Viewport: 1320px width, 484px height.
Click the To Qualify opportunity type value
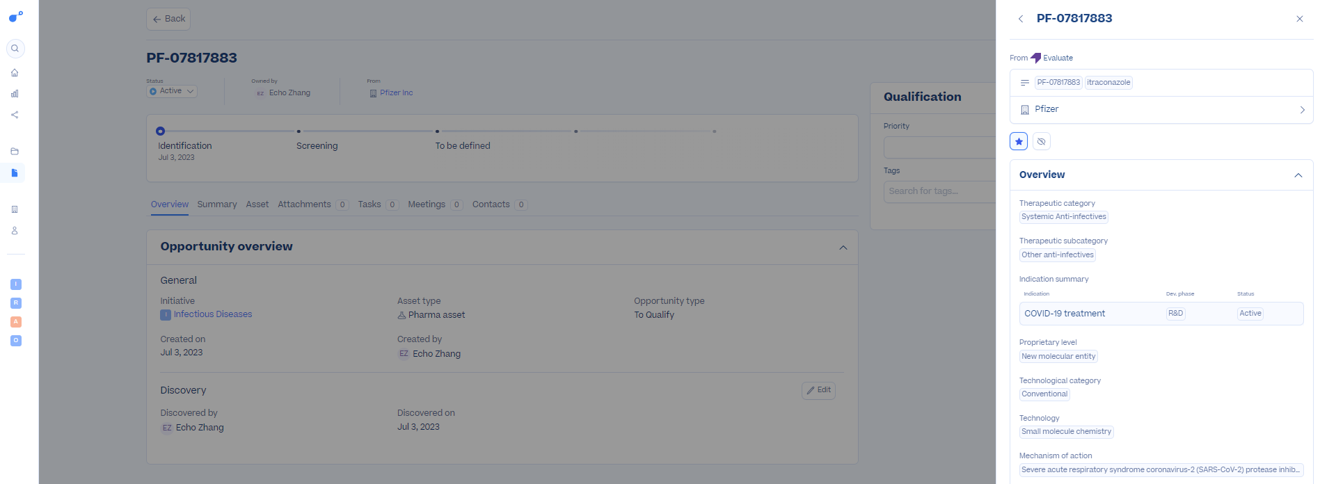coord(654,315)
